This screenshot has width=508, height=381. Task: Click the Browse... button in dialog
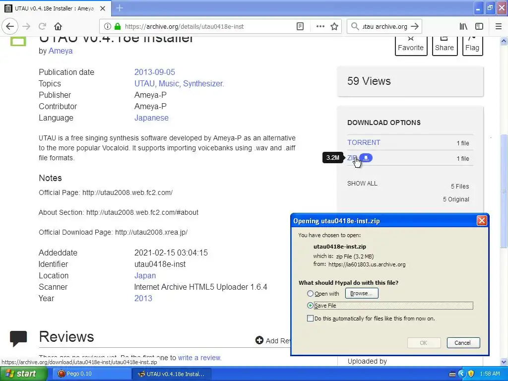click(362, 293)
